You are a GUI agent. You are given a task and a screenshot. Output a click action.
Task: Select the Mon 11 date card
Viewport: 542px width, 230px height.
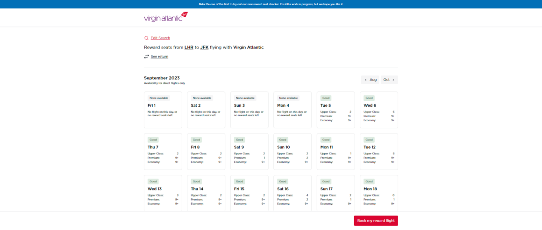[x=335, y=152]
